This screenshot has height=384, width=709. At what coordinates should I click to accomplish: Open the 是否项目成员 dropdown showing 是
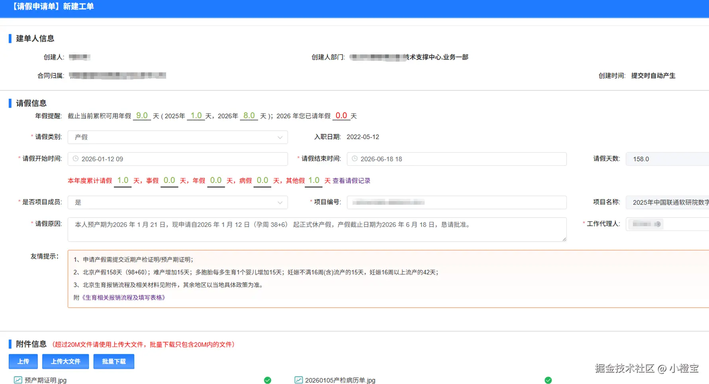pyautogui.click(x=279, y=202)
